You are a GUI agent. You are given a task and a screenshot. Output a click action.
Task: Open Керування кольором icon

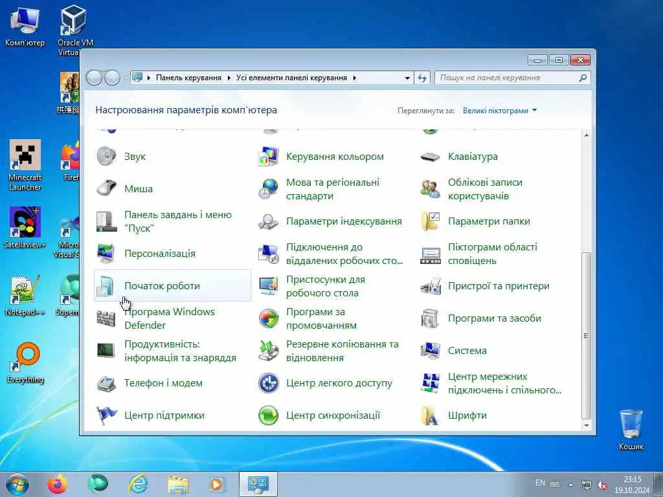(269, 157)
